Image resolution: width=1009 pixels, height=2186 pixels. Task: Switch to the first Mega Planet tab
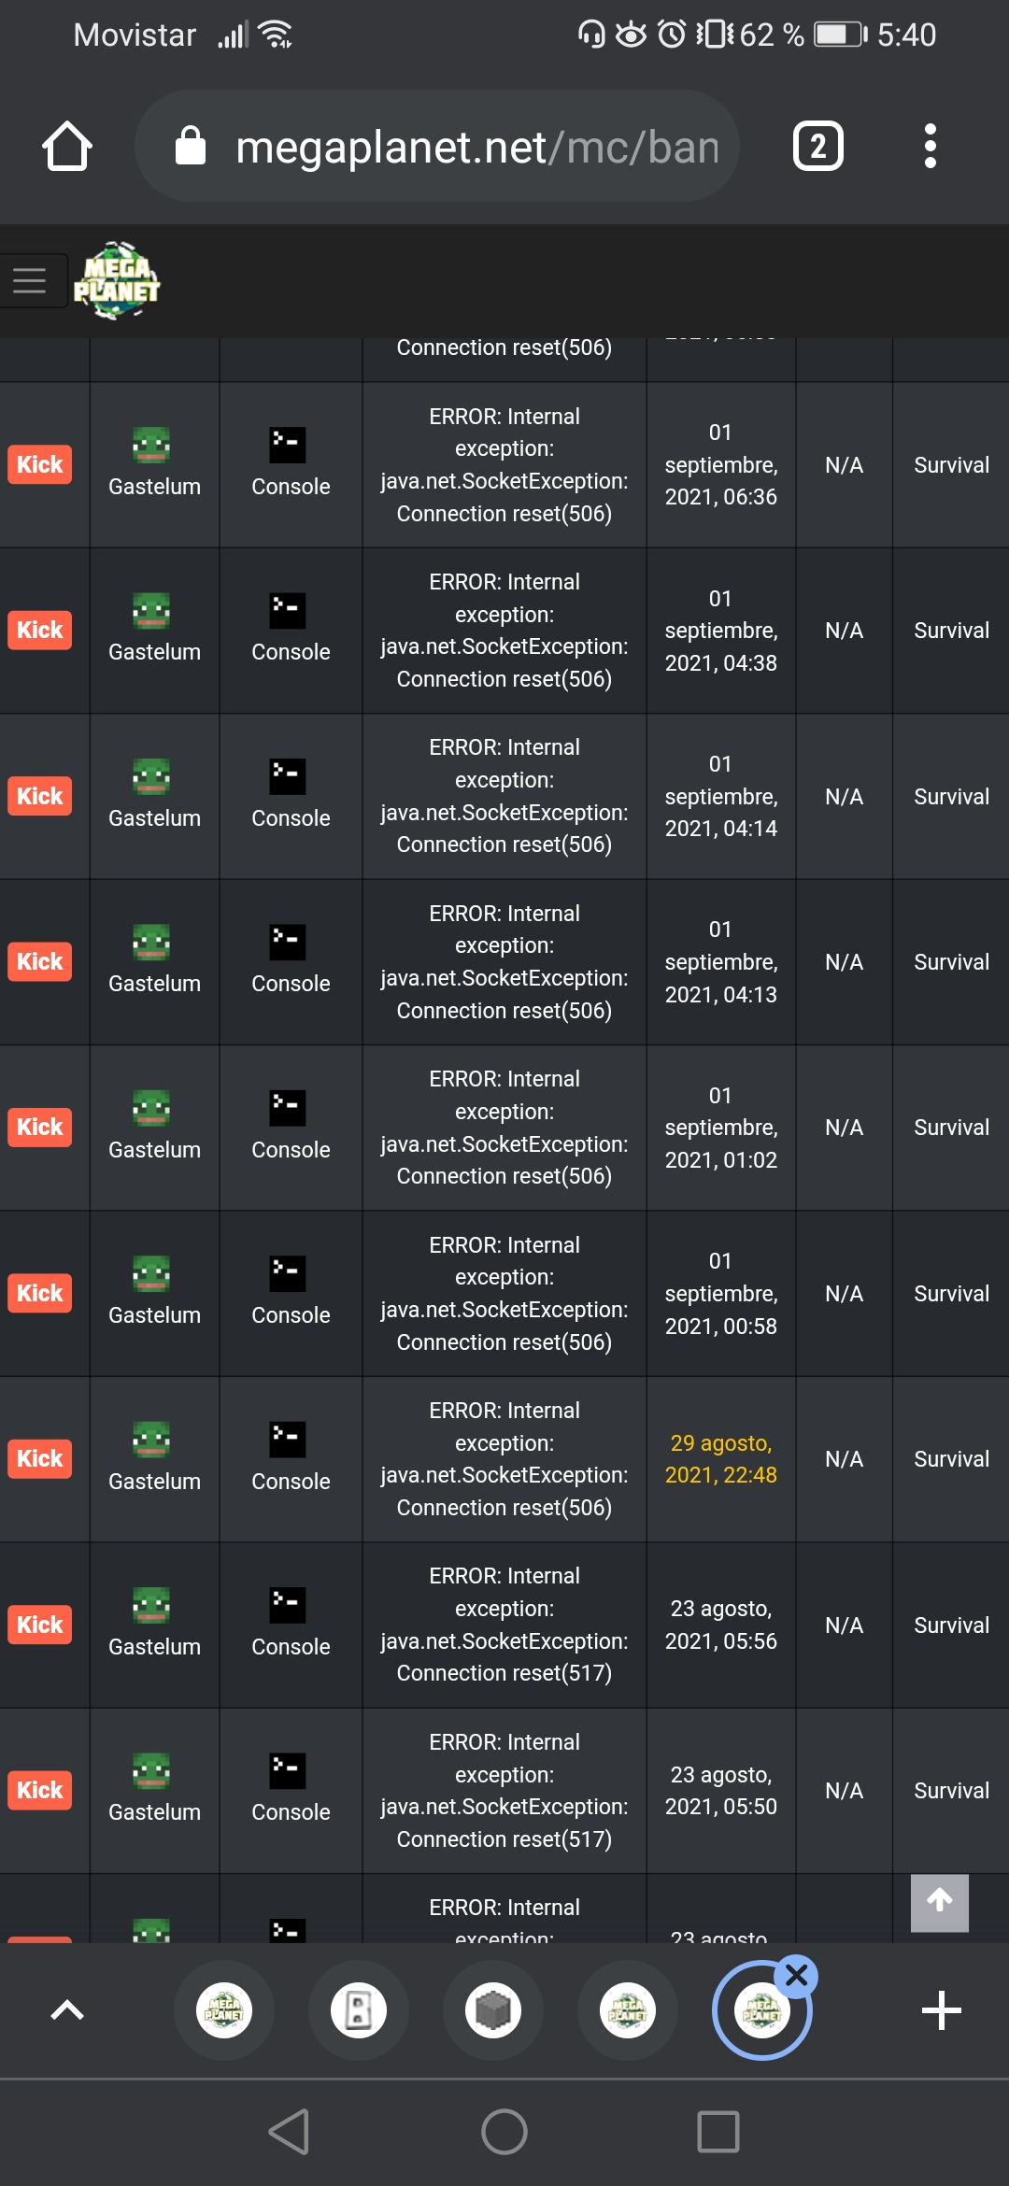[224, 2009]
